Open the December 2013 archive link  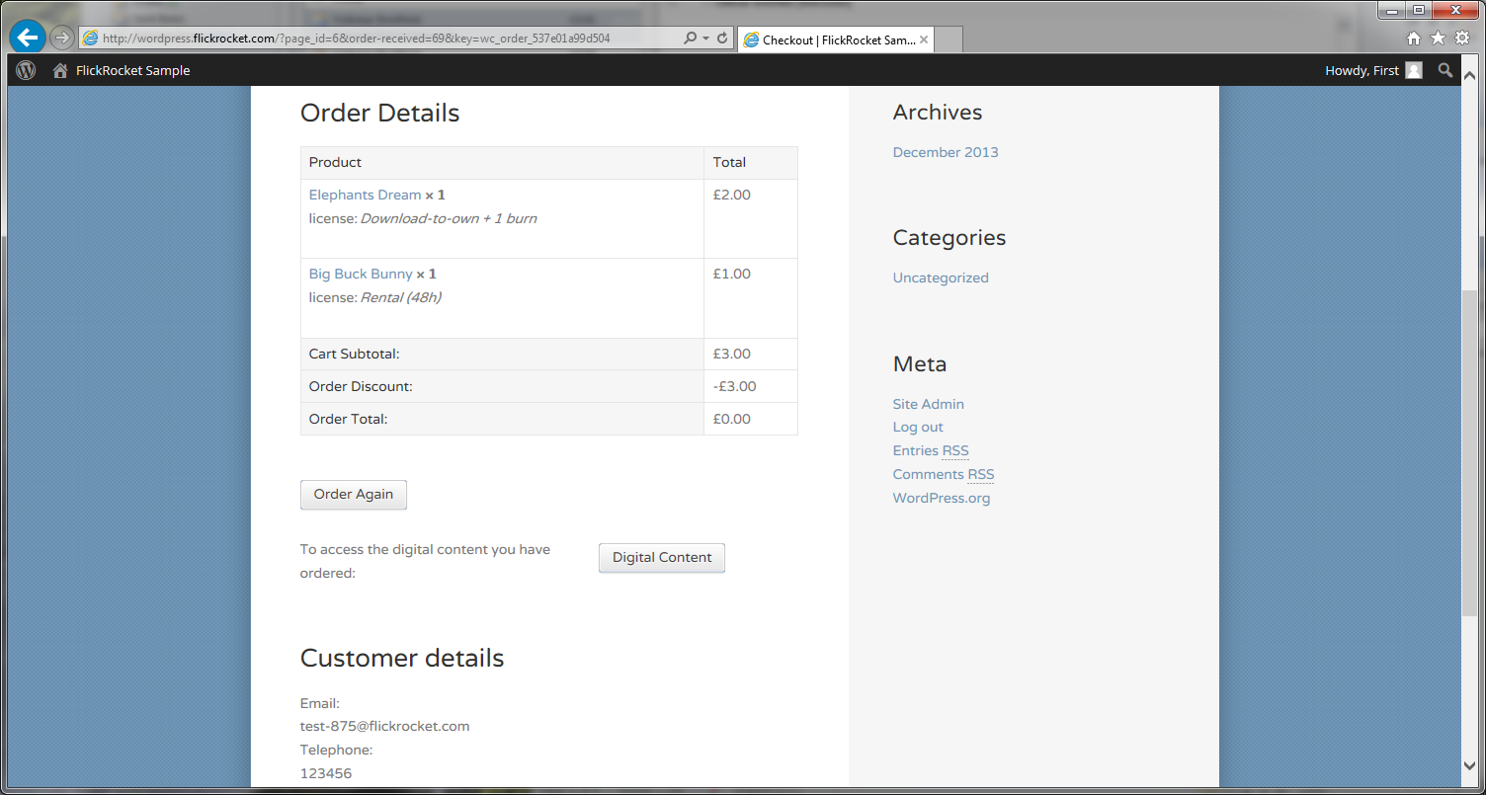click(x=946, y=152)
